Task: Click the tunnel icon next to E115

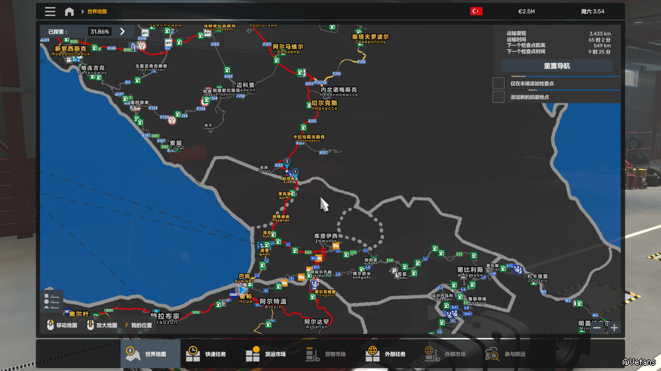Action: tap(133, 47)
